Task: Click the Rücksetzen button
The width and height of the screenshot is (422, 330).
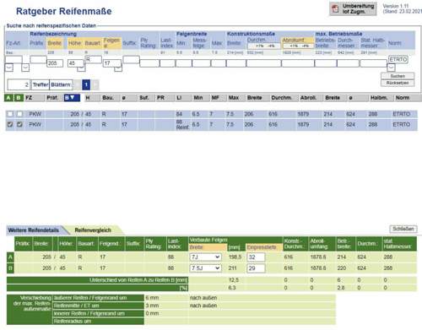Action: tap(398, 83)
